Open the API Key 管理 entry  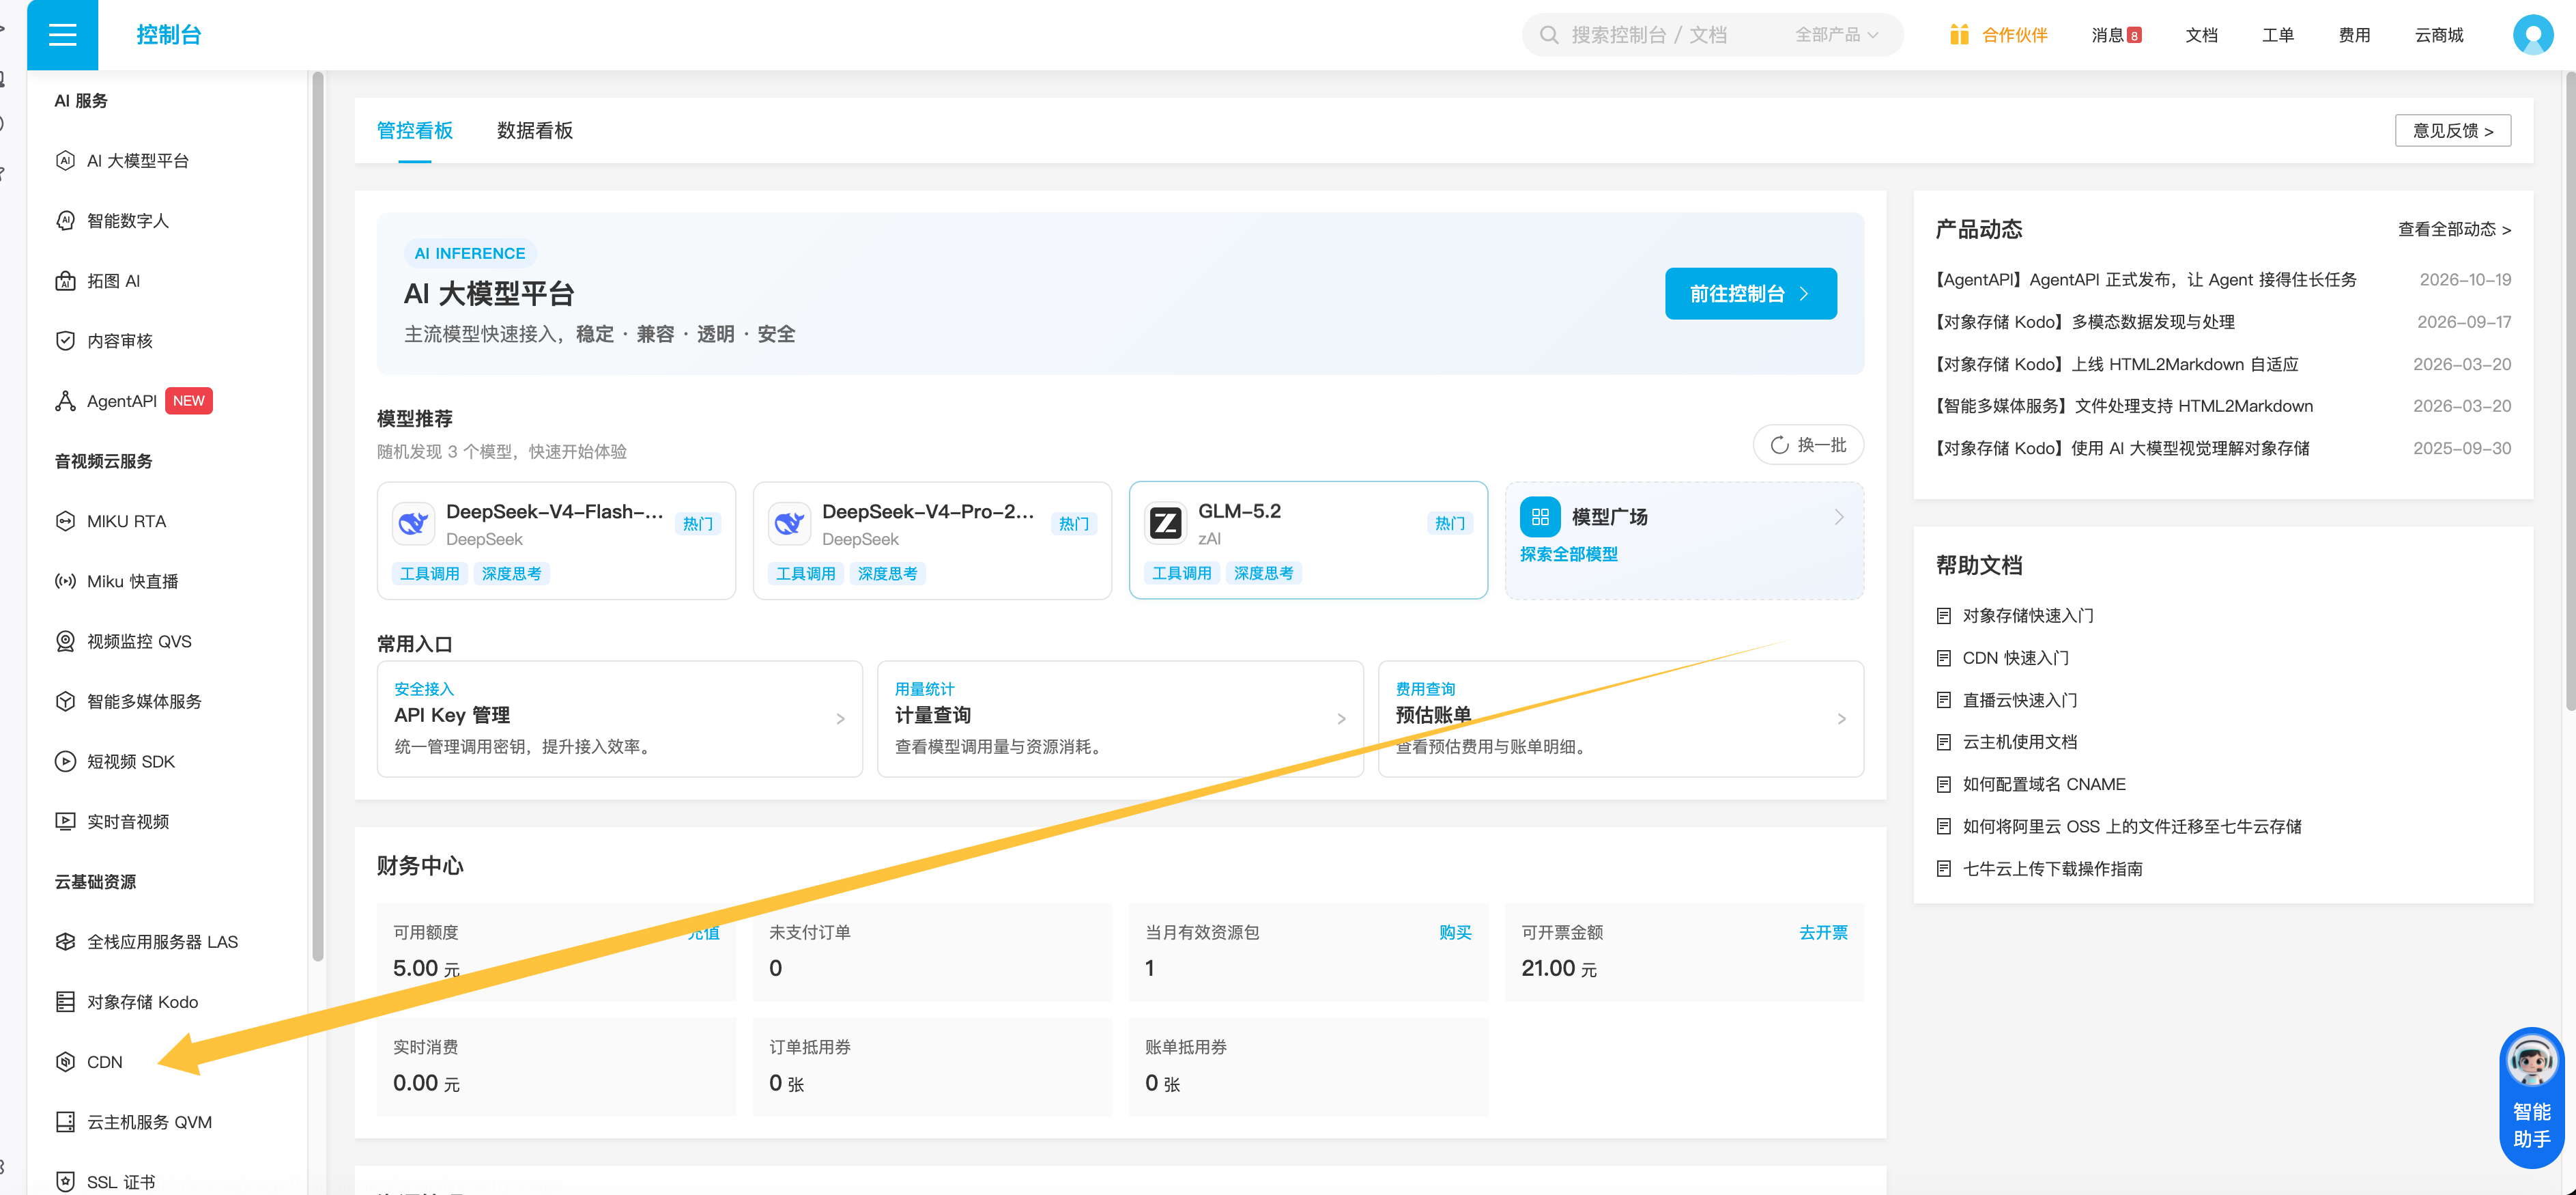tap(619, 718)
